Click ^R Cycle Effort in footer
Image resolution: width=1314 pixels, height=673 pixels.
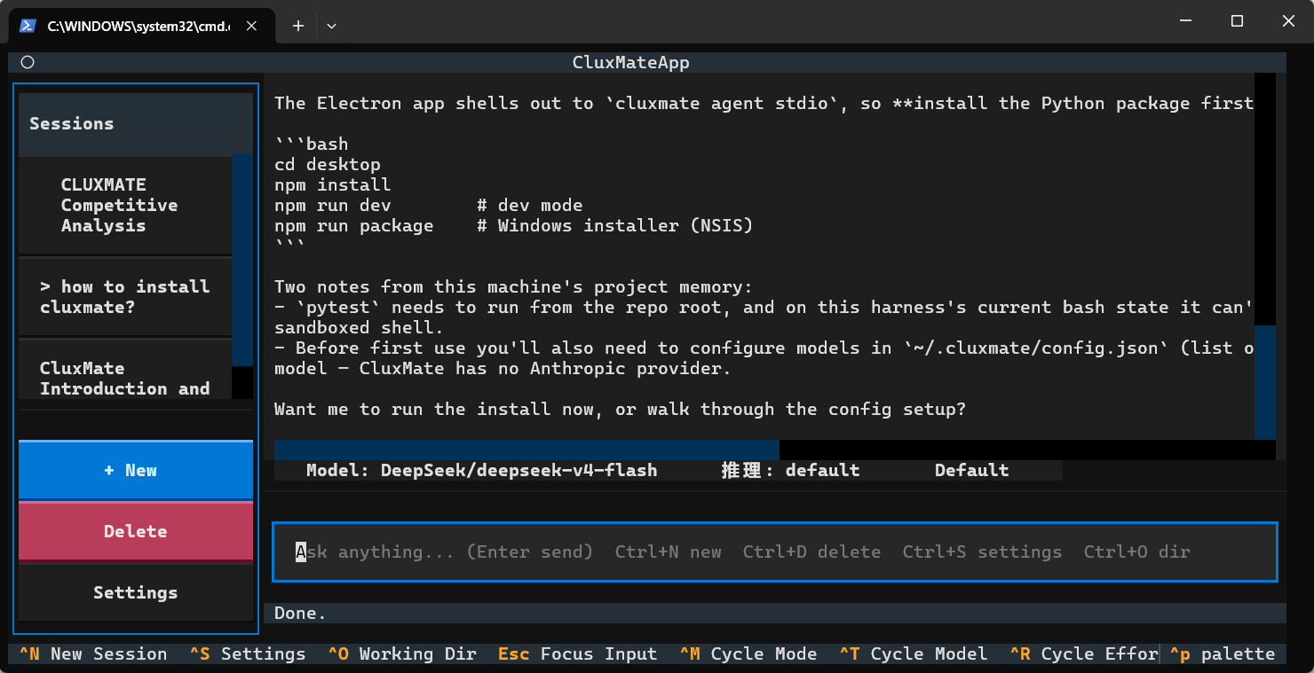(1084, 653)
